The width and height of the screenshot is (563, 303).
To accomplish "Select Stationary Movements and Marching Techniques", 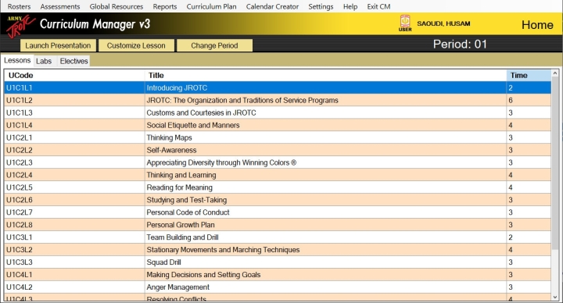I will point(278,250).
